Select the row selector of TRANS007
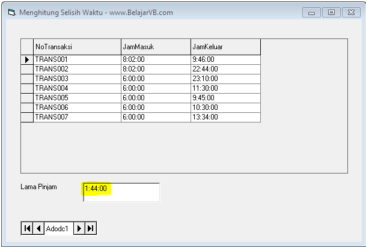Viewport: 366px width, 248px height. (27, 117)
